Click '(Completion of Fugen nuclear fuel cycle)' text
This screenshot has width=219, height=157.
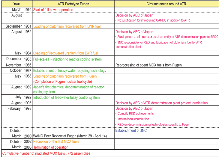[x=63, y=81]
